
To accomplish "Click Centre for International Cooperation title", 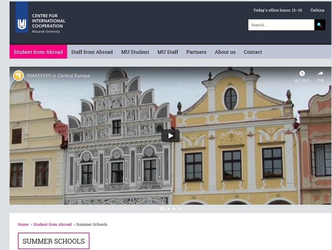I will [x=49, y=21].
